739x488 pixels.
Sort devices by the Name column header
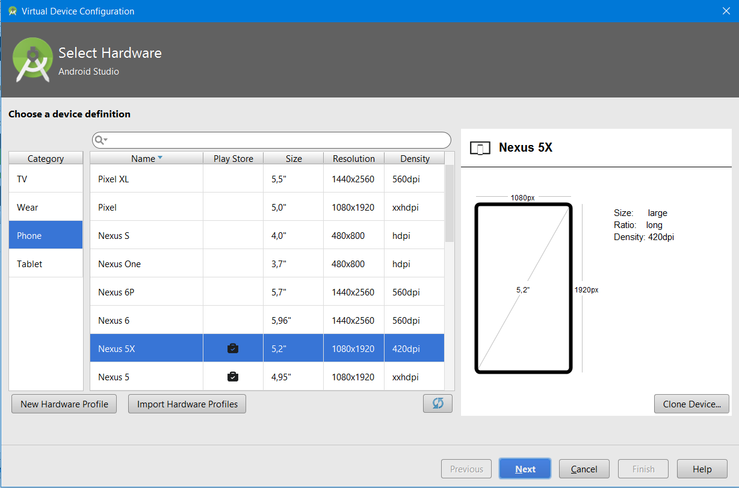click(147, 158)
